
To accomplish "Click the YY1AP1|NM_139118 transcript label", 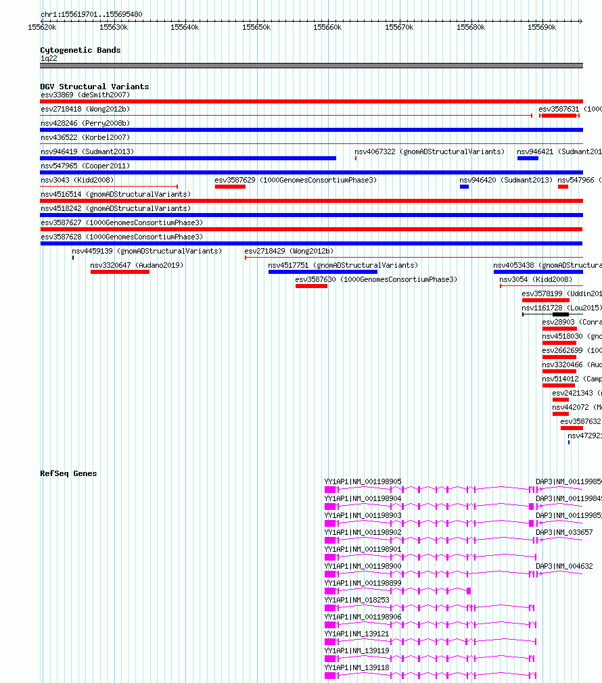I will [356, 667].
